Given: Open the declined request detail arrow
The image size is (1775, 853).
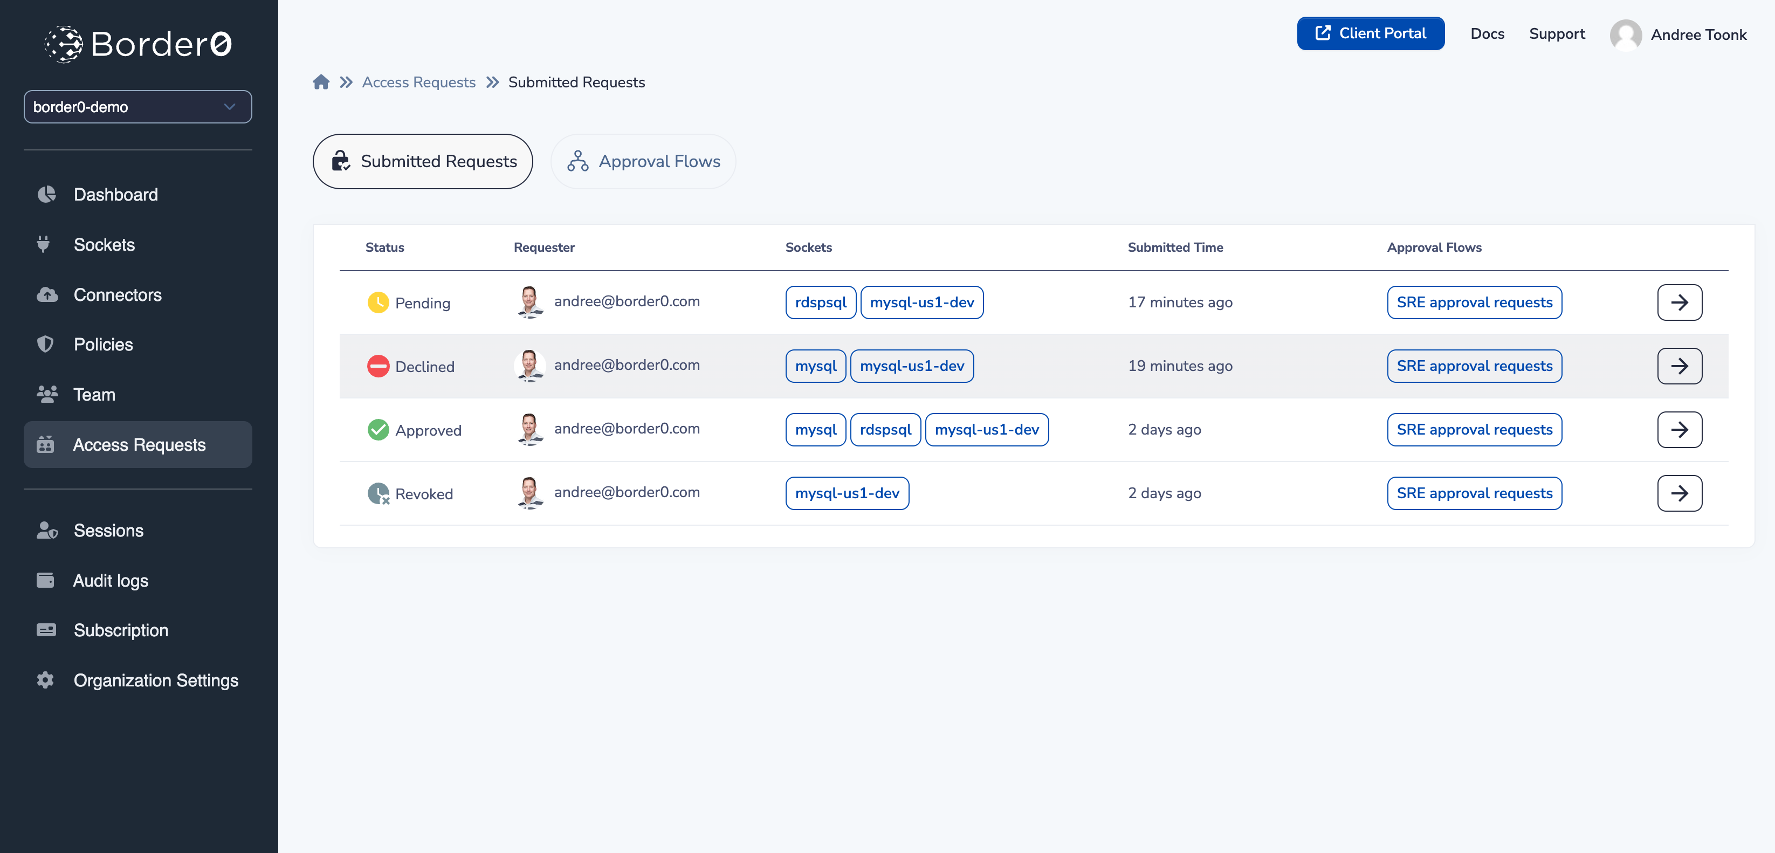Looking at the screenshot, I should point(1680,366).
